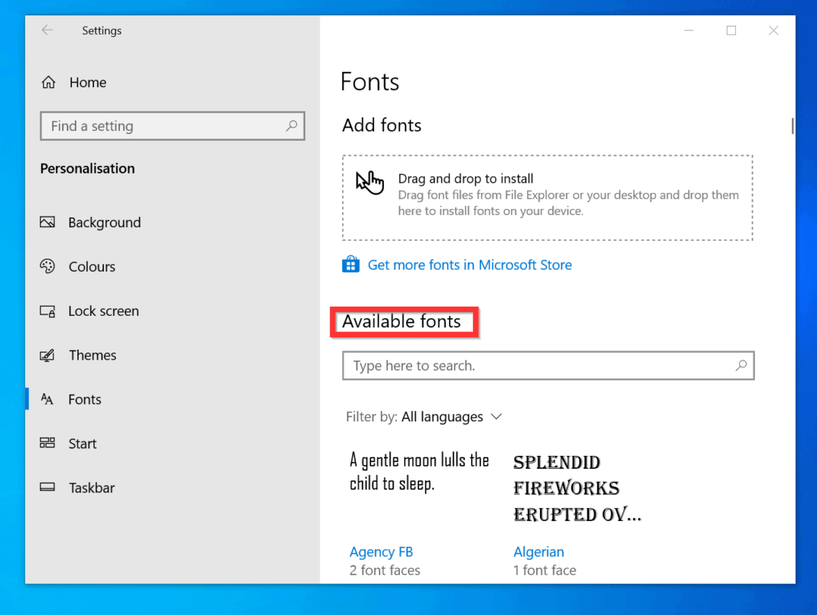The height and width of the screenshot is (615, 817).
Task: Click the Taskbar icon in sidebar
Action: point(47,487)
